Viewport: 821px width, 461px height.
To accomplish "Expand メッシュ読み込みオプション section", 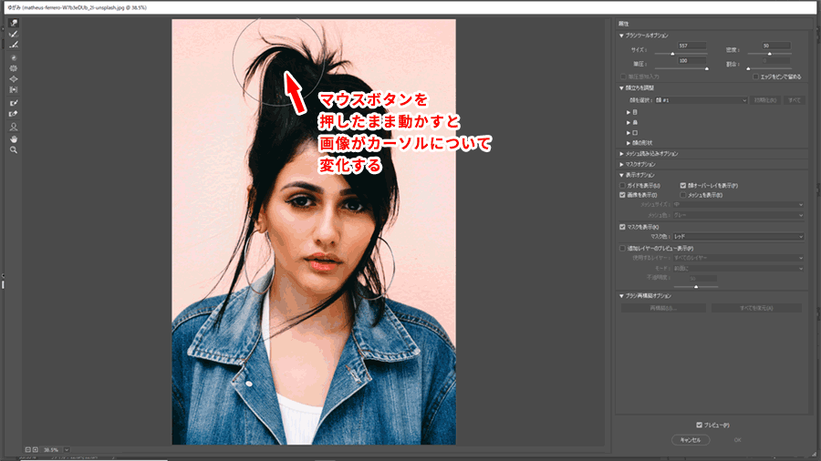I will coord(621,154).
